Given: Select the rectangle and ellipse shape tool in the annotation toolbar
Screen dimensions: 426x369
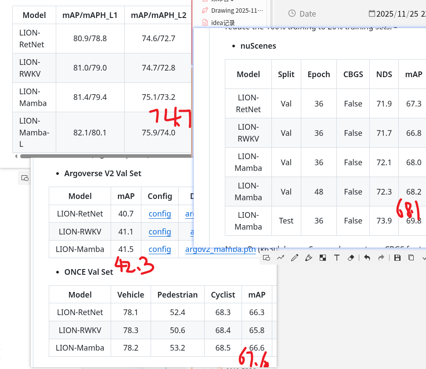Looking at the screenshot, I should 267,258.
